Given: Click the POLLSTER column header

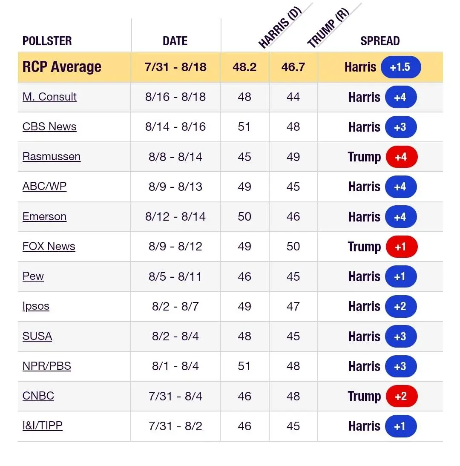Looking at the screenshot, I should coord(47,41).
